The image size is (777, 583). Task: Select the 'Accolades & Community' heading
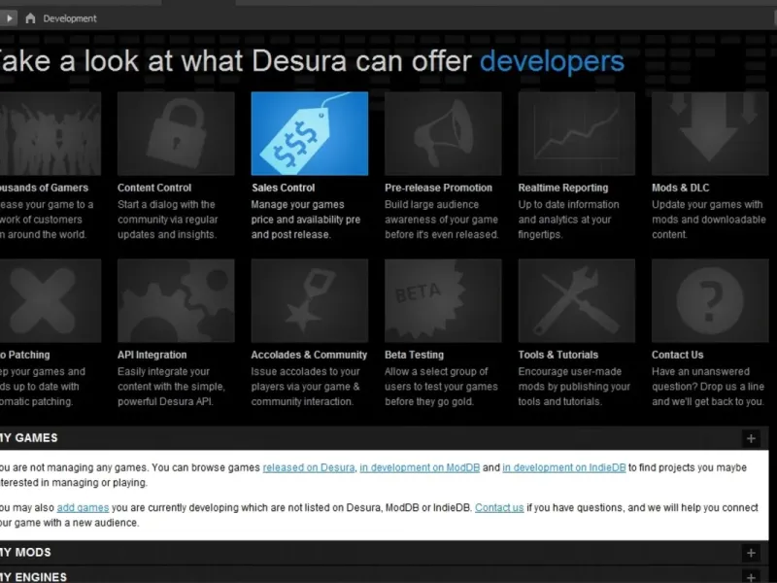point(309,355)
